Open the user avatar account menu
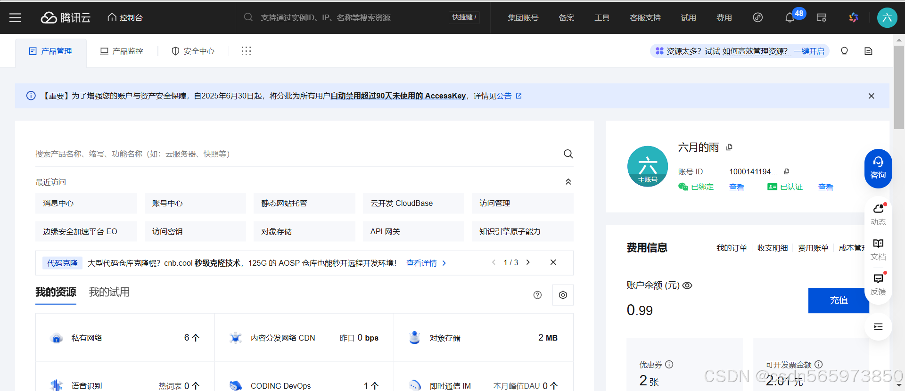The width and height of the screenshot is (905, 391). tap(887, 17)
